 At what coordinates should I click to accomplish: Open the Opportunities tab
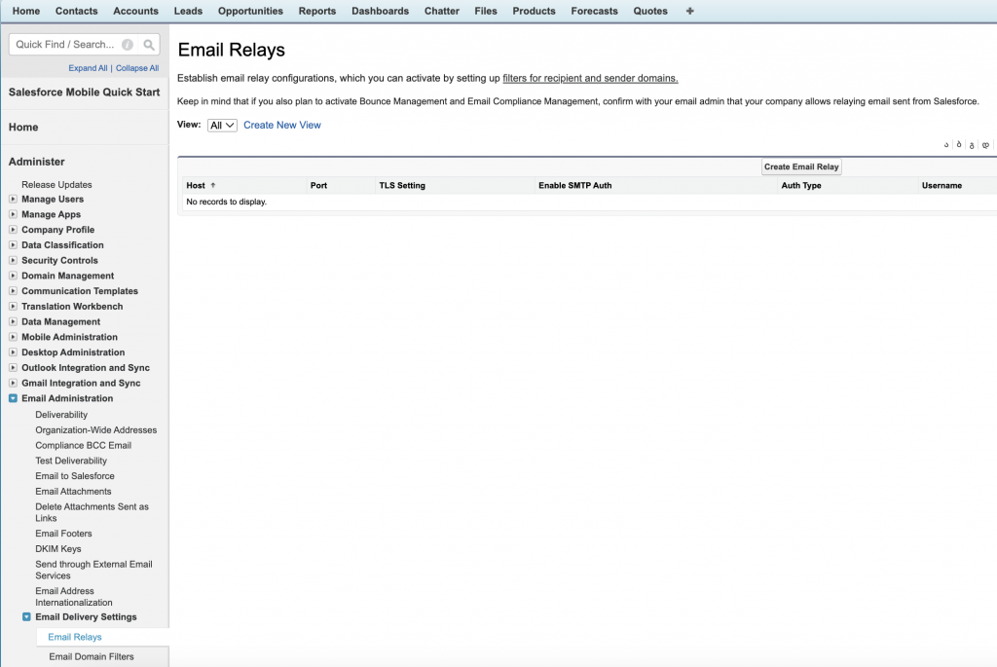click(x=250, y=11)
